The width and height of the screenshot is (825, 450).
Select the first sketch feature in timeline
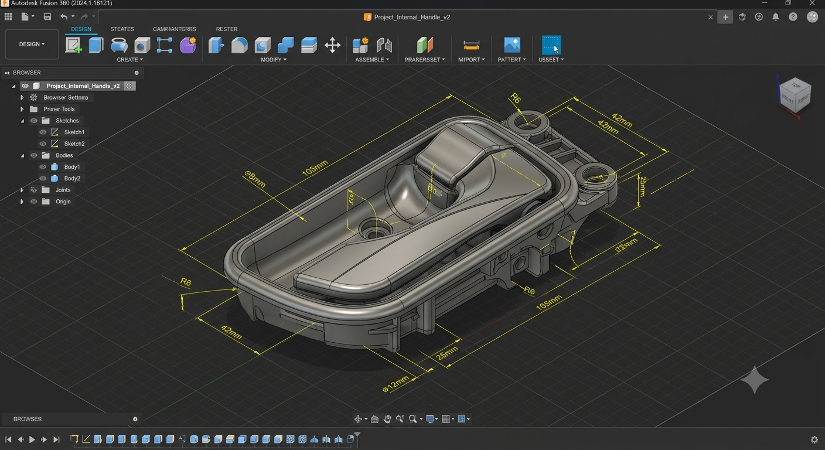click(x=74, y=439)
